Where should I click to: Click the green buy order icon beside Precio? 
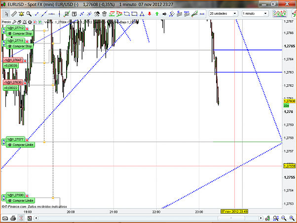pos(40,22)
